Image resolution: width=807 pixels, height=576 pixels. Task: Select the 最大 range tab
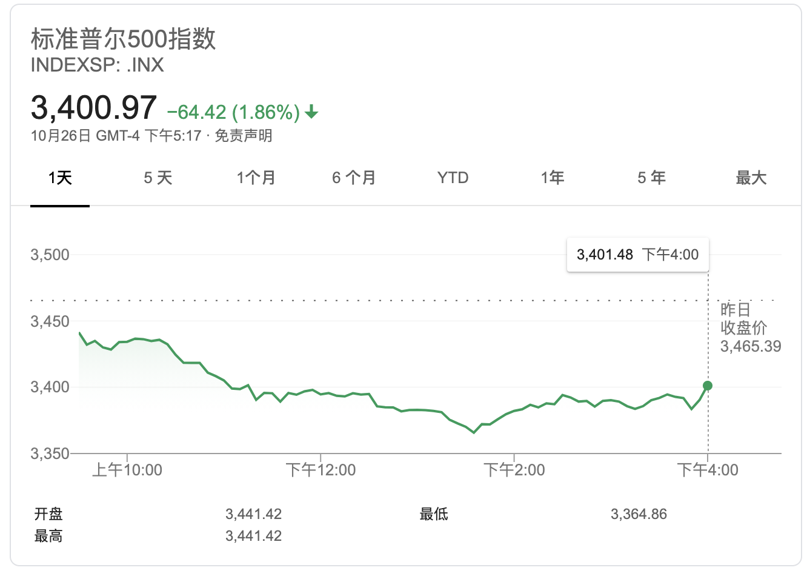pos(751,178)
